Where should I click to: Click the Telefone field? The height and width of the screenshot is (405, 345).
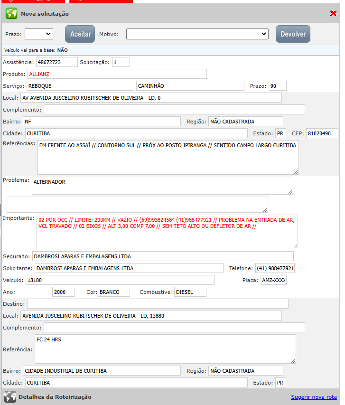click(x=275, y=268)
